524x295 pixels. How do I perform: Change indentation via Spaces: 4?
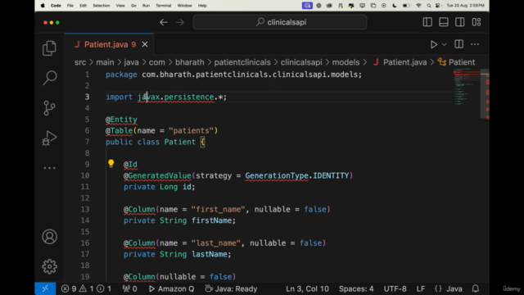coord(356,288)
